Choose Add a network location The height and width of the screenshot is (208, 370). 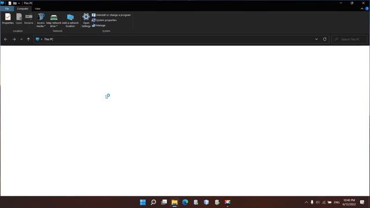(x=70, y=20)
